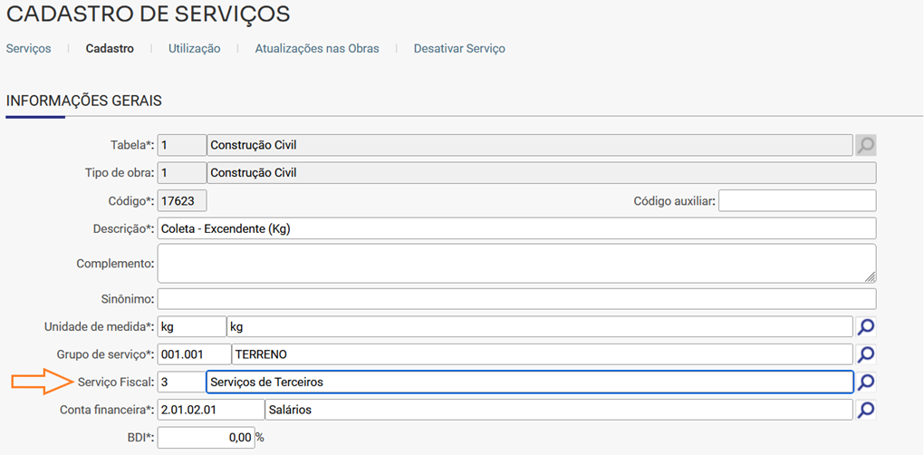Click the BDI percentage input field
Screen dimensions: 924x455
click(205, 439)
